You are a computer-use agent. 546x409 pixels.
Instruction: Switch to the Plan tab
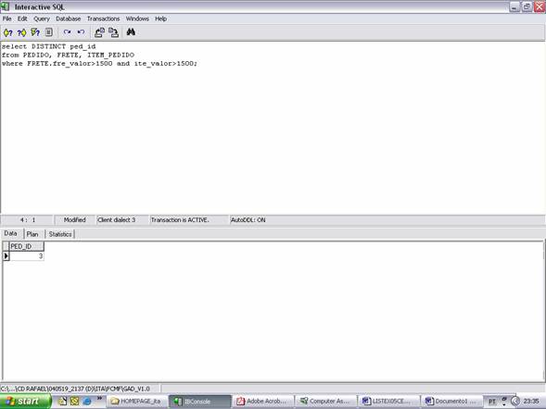pyautogui.click(x=32, y=234)
